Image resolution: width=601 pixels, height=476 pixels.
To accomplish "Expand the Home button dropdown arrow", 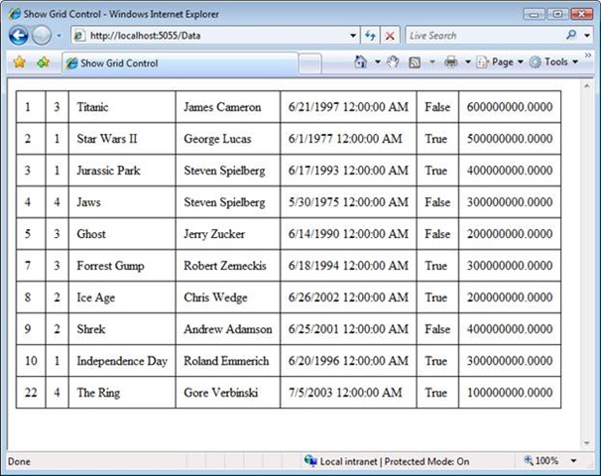I will point(378,61).
